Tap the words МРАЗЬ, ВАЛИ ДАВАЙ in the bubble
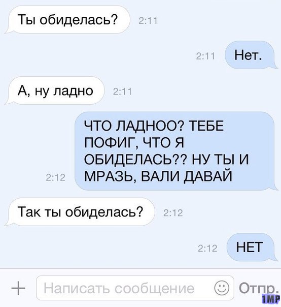Viewport: 281px width, 307px height. (158, 176)
